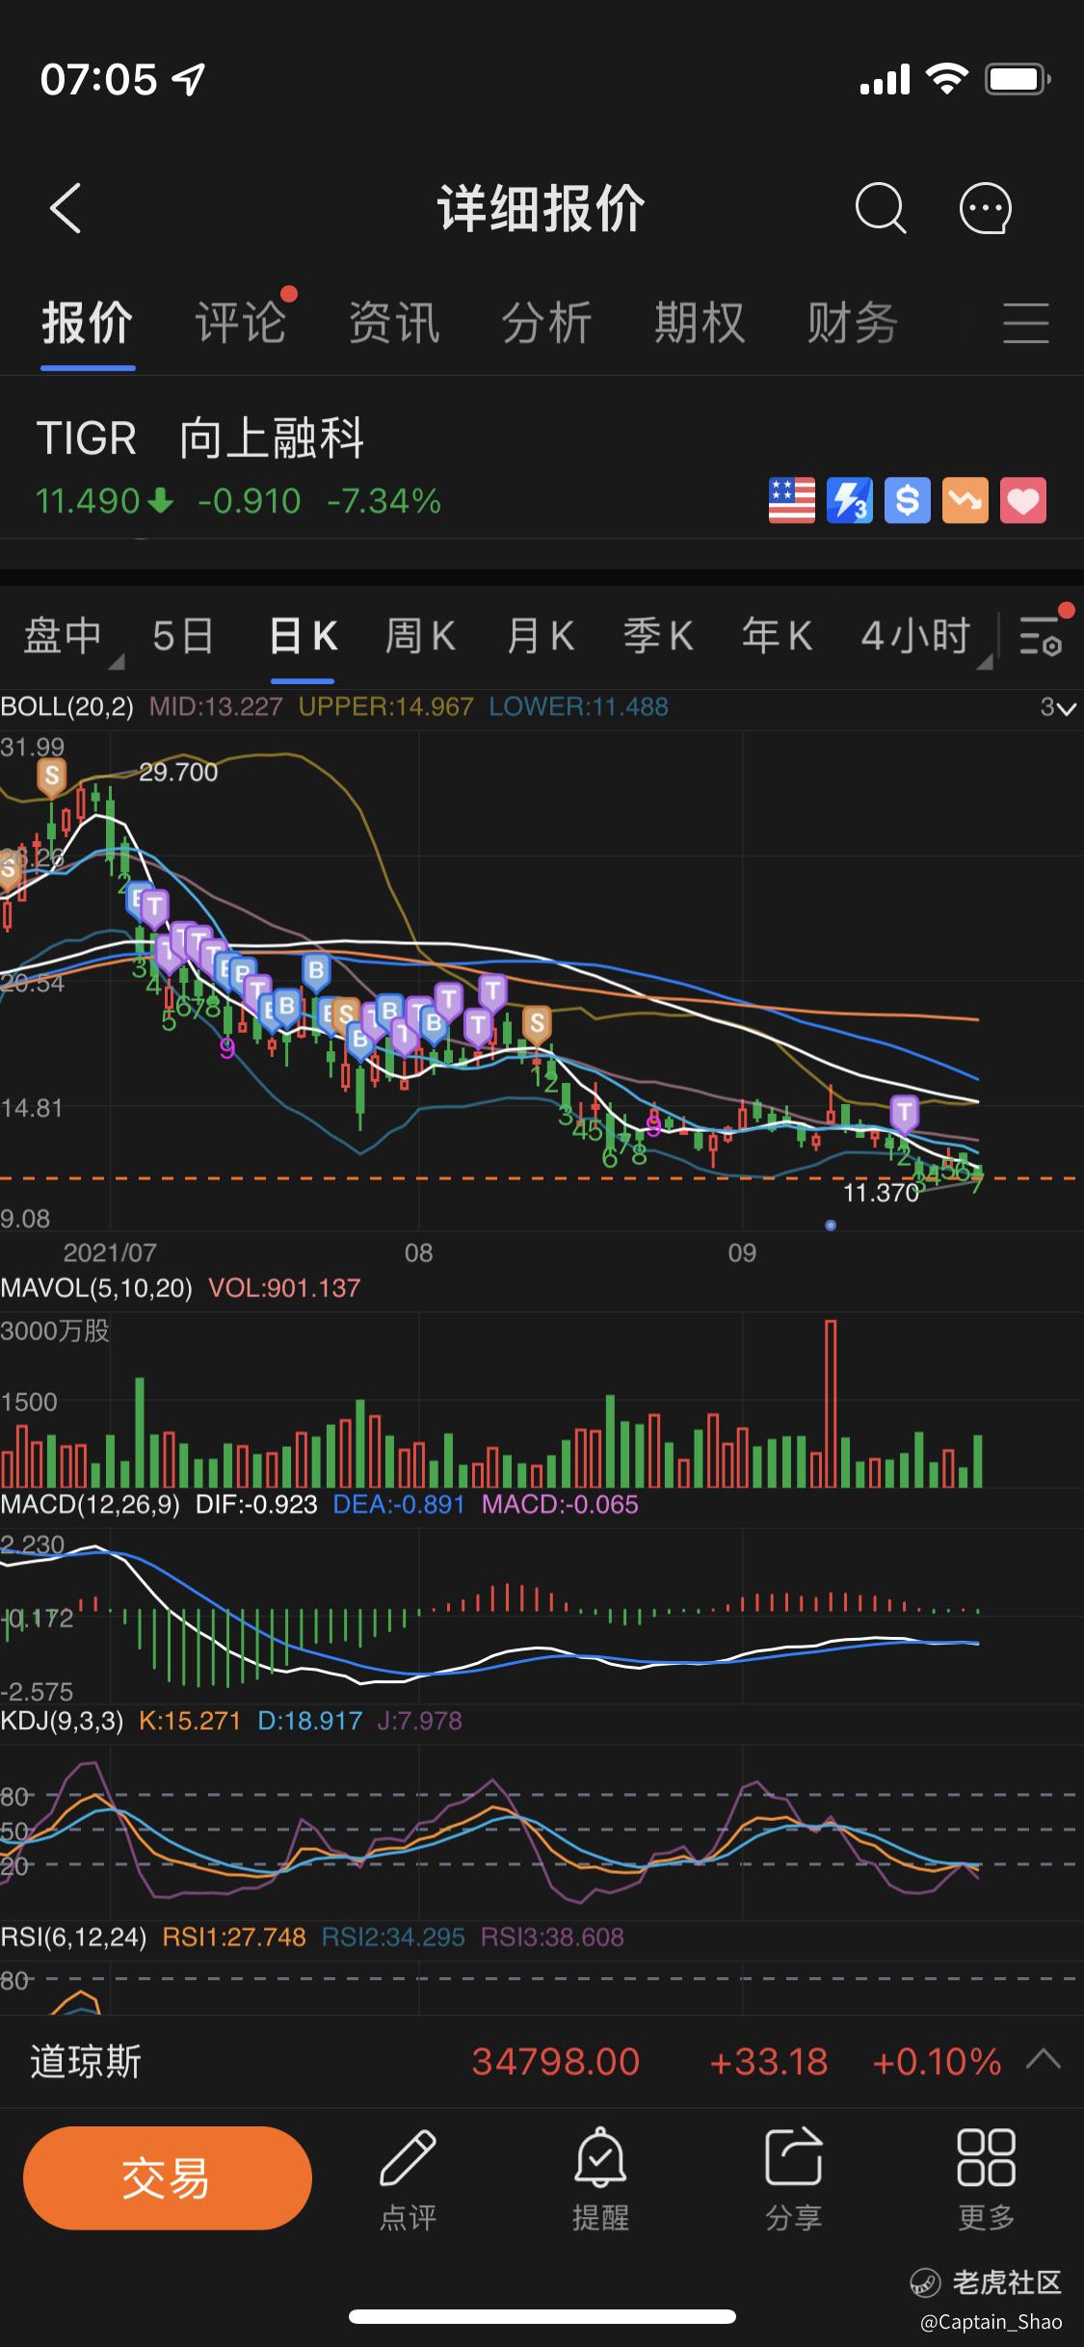This screenshot has height=2347, width=1084.
Task: Tap the orange downtrend badge
Action: click(x=965, y=501)
